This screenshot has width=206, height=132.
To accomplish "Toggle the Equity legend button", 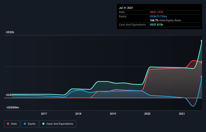I will click(x=30, y=124).
